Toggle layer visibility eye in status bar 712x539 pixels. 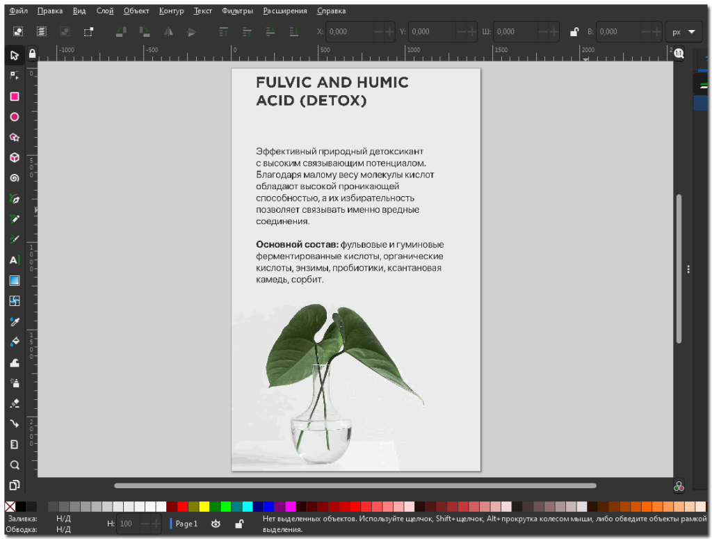point(216,524)
